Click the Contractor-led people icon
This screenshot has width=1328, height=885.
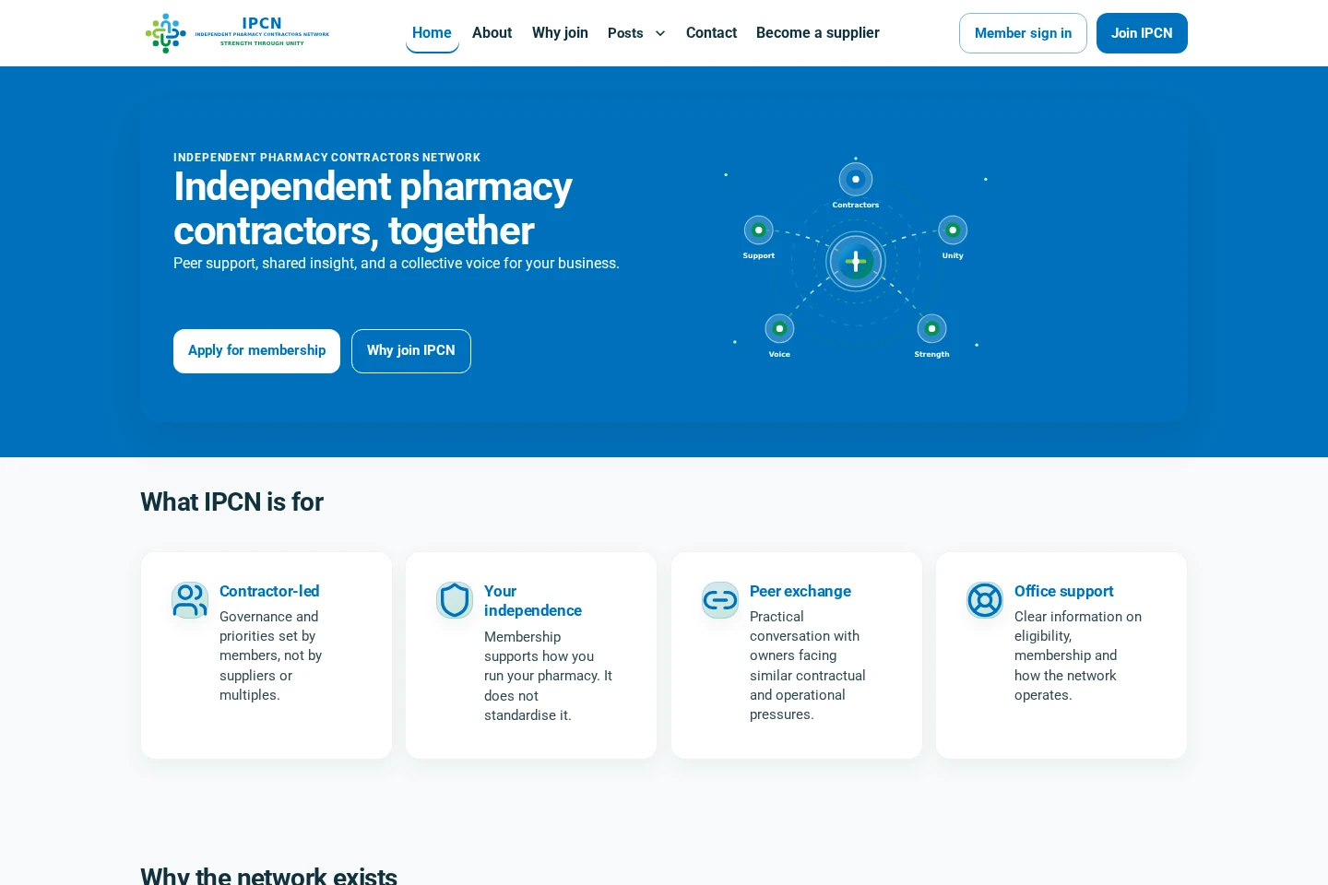(x=190, y=600)
